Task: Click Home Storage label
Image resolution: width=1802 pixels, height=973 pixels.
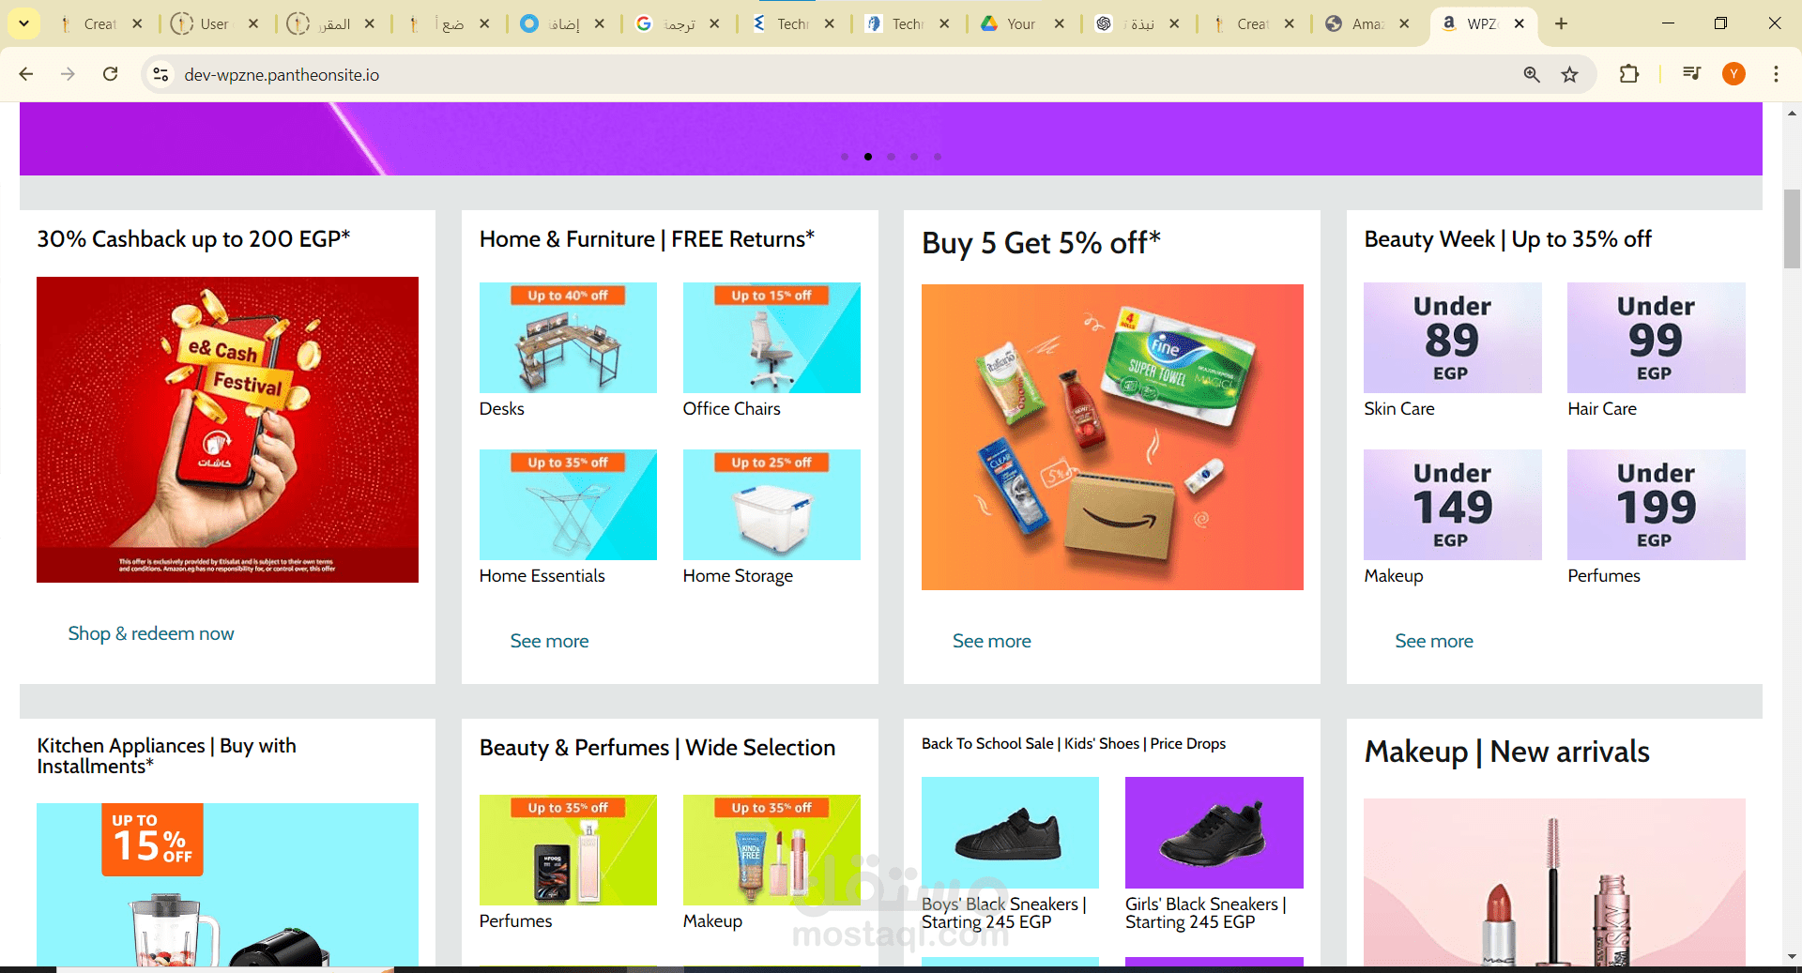Action: click(x=738, y=576)
